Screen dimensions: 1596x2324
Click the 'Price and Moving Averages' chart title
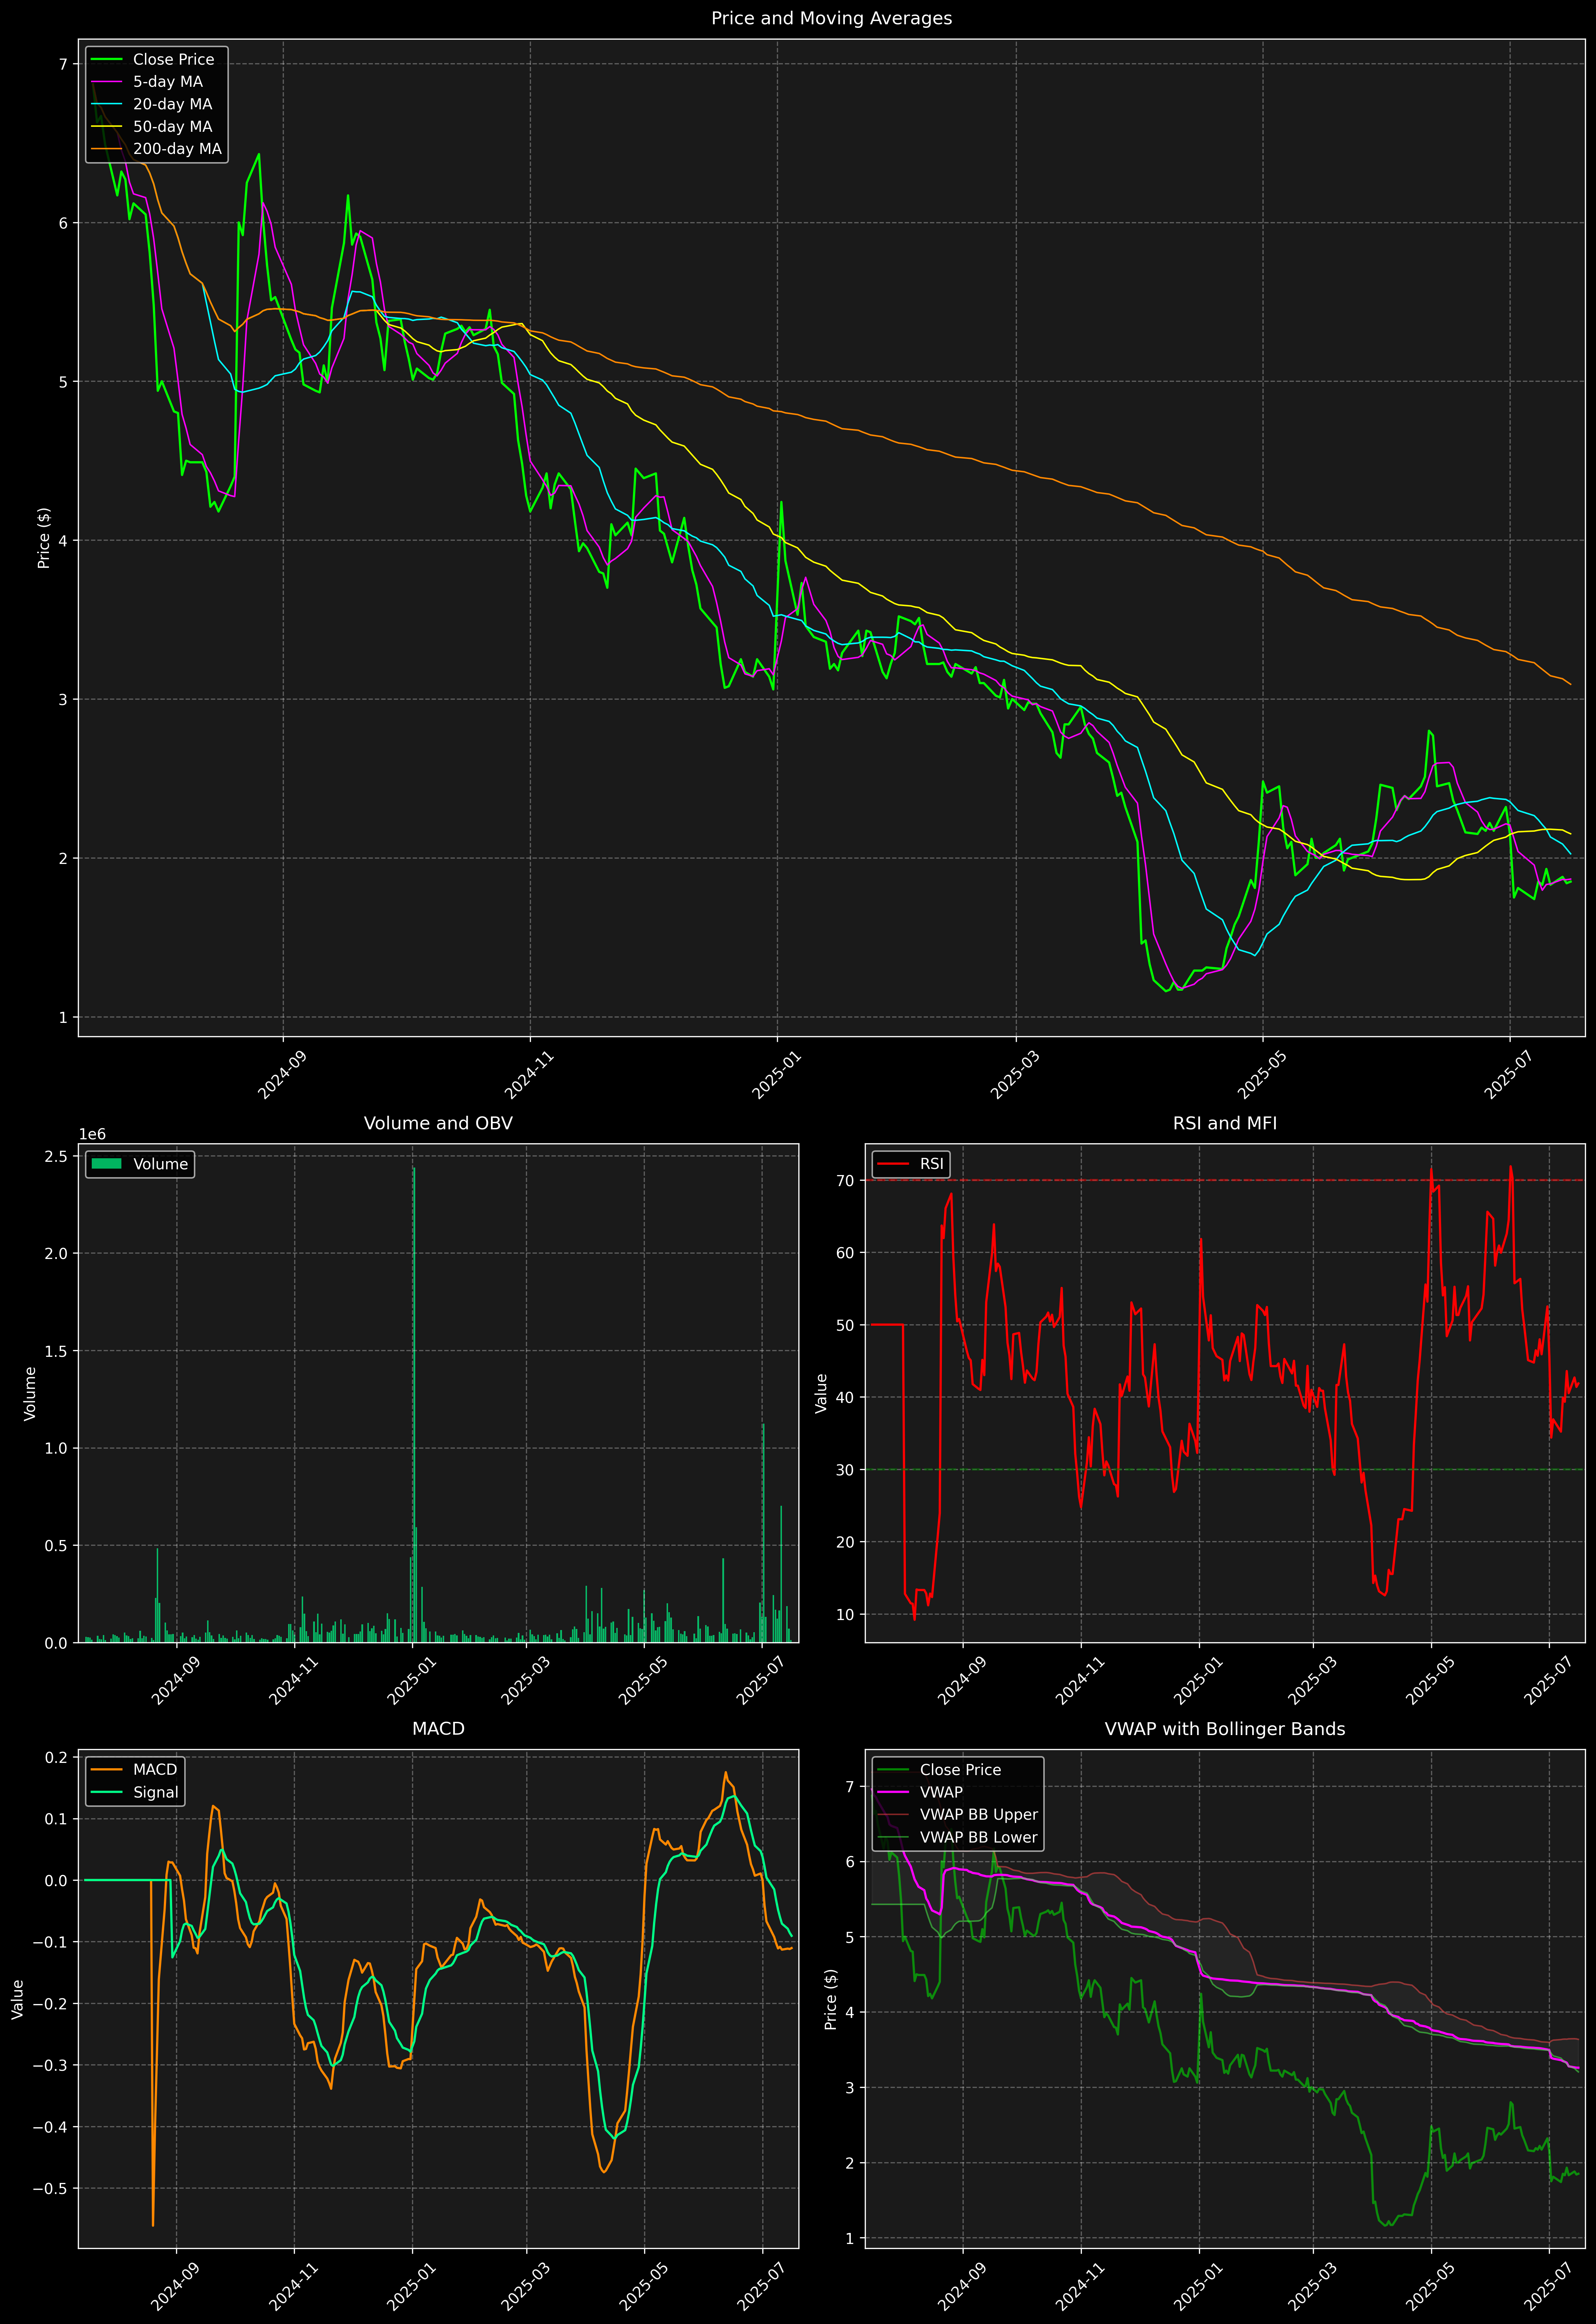tap(831, 18)
